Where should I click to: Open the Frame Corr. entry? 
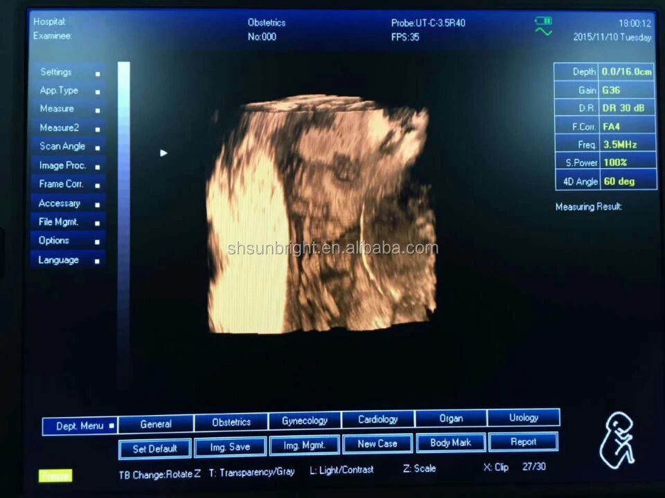(x=68, y=184)
